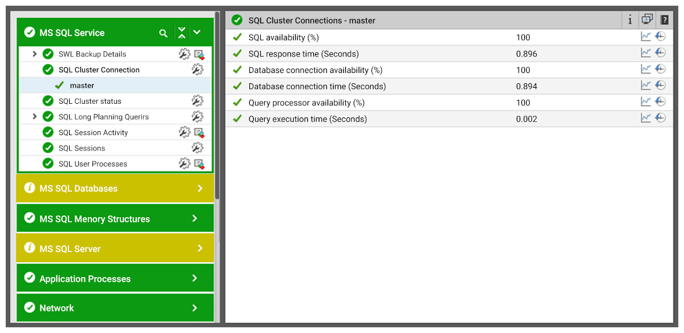The width and height of the screenshot is (684, 333).
Task: Click the Database connection availability (%) label
Action: [315, 70]
